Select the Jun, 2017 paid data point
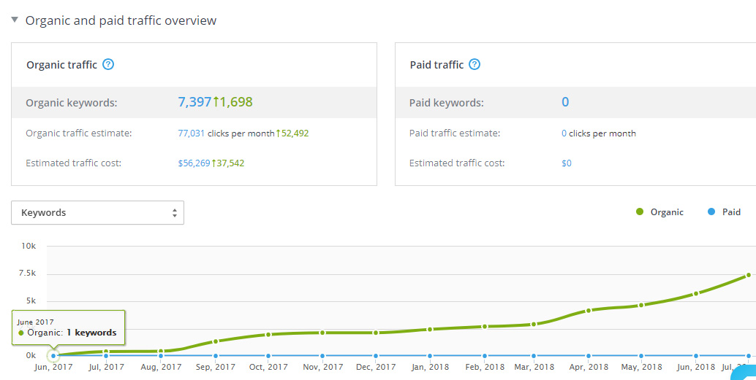The height and width of the screenshot is (380, 756). [x=53, y=356]
